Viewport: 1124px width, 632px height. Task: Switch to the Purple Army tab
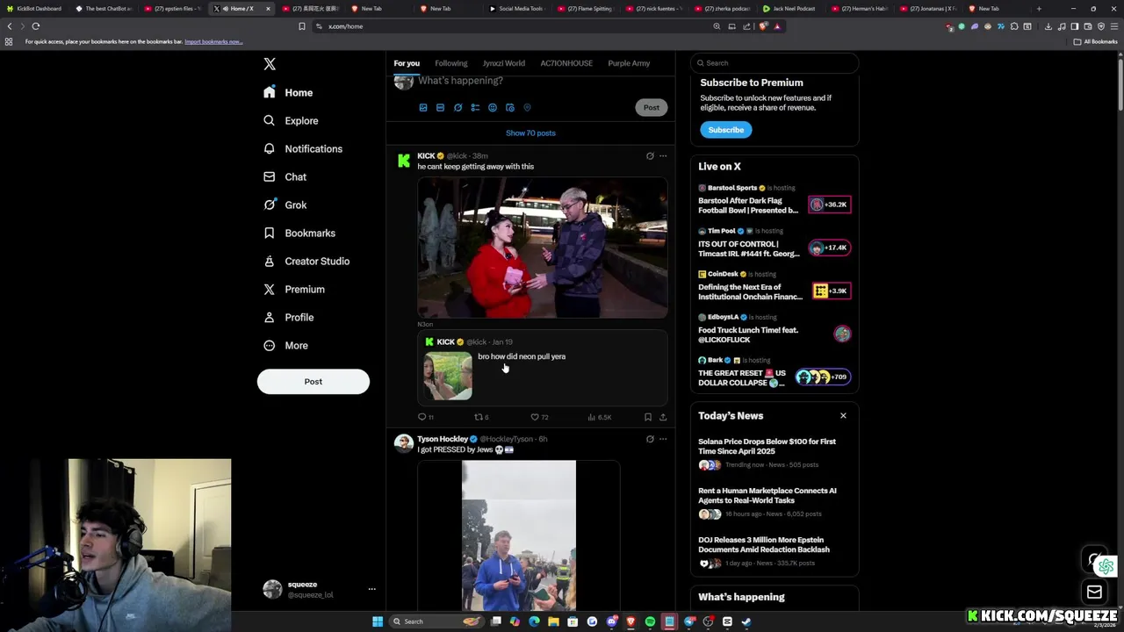click(629, 63)
